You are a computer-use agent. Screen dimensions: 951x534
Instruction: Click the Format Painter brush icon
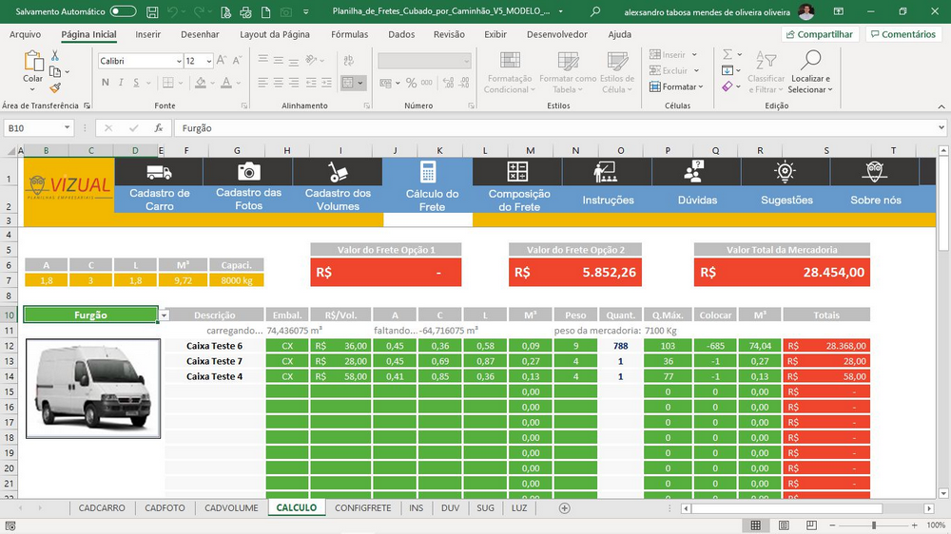(55, 88)
